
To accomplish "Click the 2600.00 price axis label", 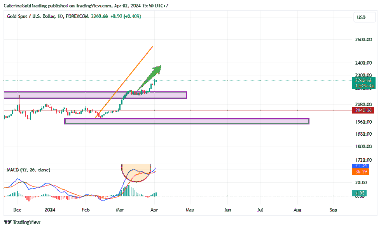I will pos(363,39).
